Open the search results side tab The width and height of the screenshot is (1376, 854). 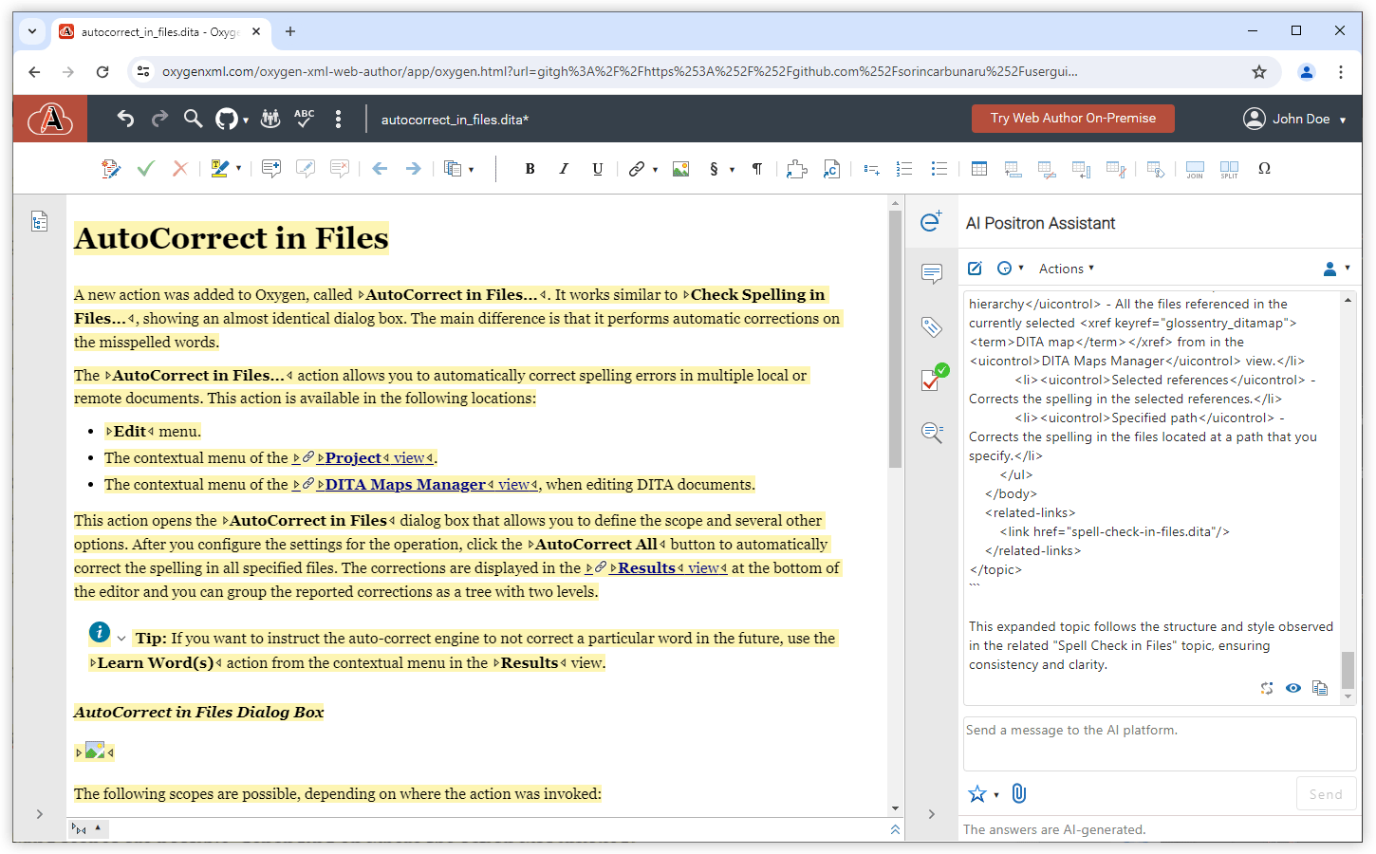pos(932,433)
